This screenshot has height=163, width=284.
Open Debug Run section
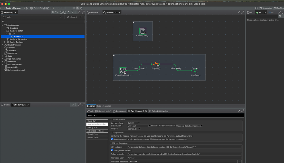point(97,128)
